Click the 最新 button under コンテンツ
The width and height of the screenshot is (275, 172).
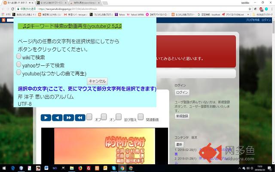click(x=179, y=144)
